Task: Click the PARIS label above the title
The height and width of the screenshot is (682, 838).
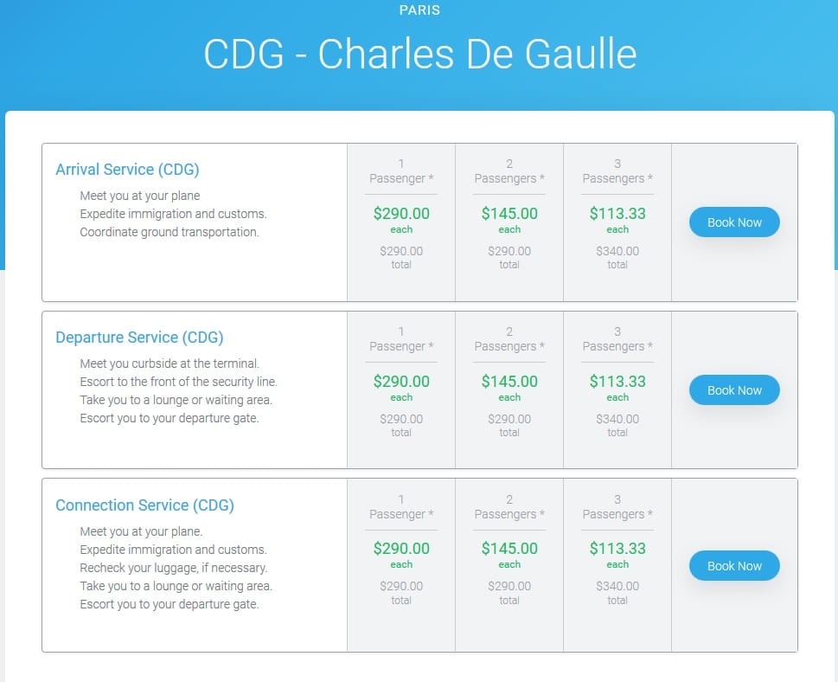Action: tap(419, 10)
